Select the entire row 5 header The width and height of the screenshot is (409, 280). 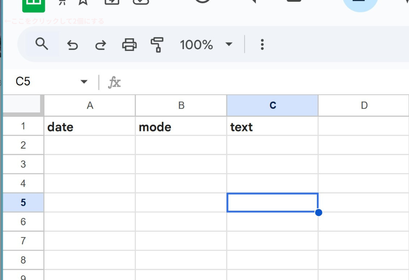tap(22, 202)
